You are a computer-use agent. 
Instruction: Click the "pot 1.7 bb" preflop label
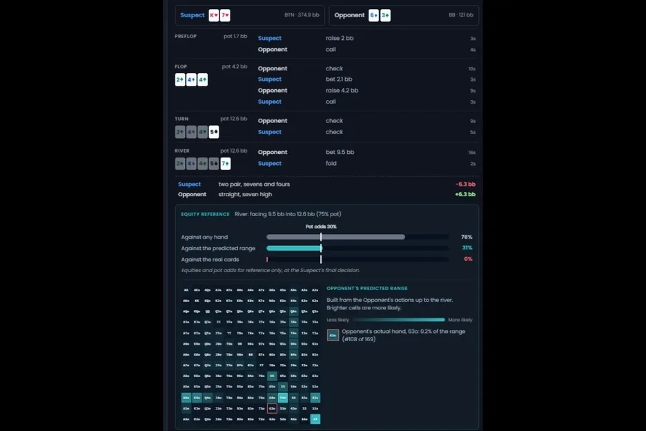235,37
